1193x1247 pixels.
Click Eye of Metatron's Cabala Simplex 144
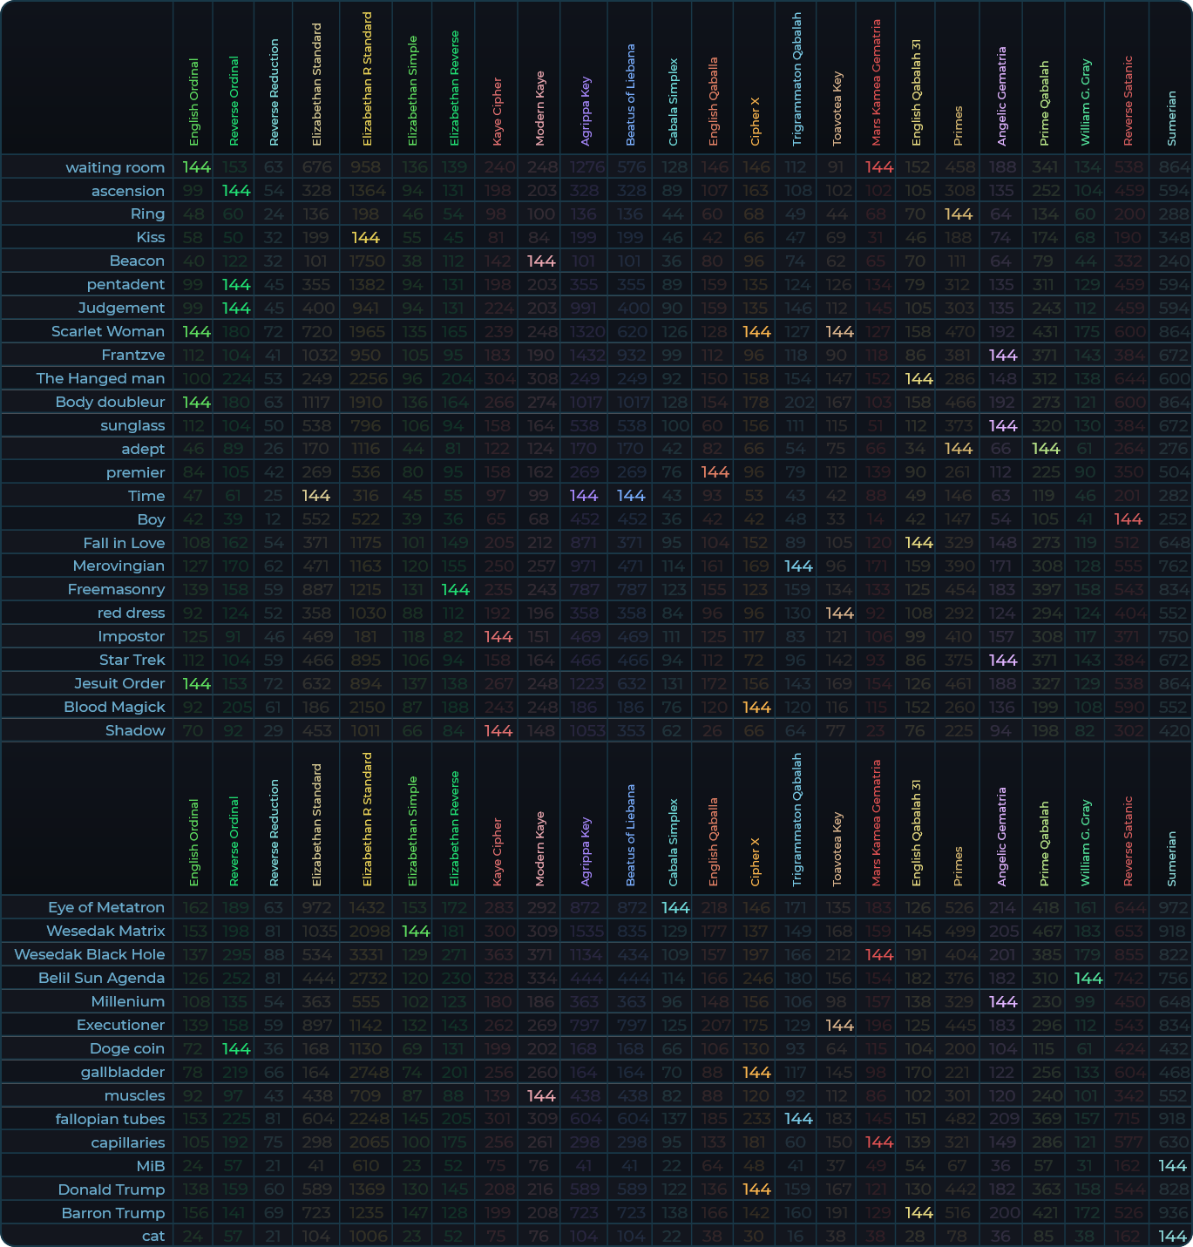pos(675,907)
